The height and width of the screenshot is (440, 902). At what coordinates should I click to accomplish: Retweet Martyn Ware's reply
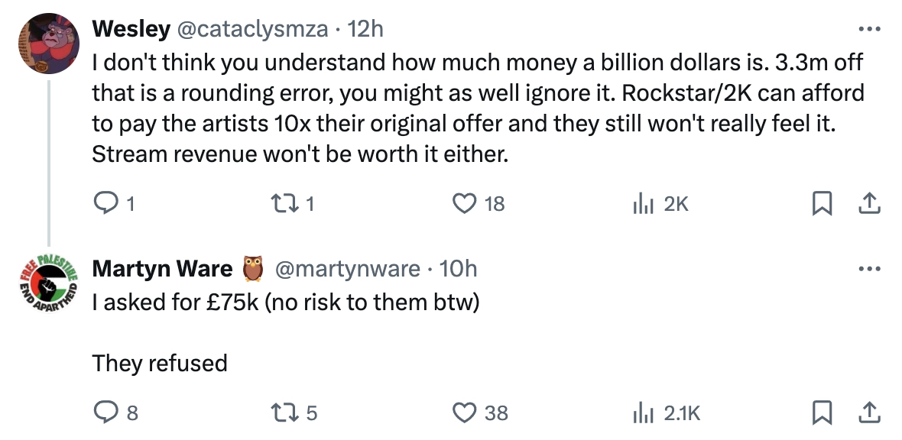(x=284, y=412)
